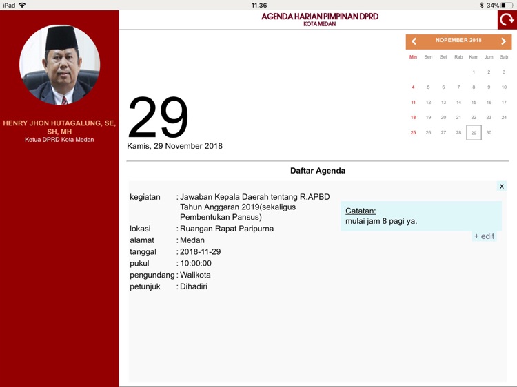Click the name HENRY JHON HUTAGALUNG
This screenshot has width=517, height=387.
[59, 127]
